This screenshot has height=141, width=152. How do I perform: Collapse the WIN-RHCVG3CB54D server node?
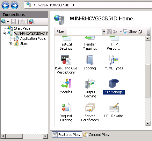[4, 33]
